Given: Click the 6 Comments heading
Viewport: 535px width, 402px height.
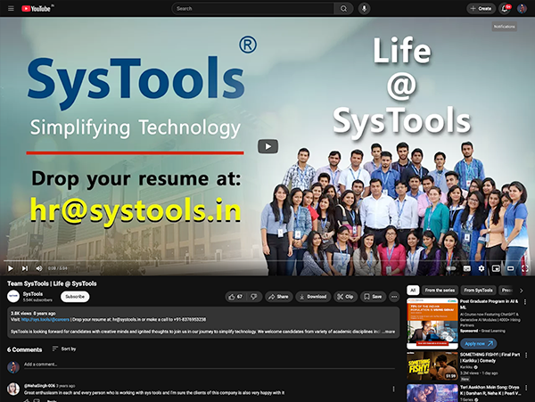Looking at the screenshot, I should (25, 349).
